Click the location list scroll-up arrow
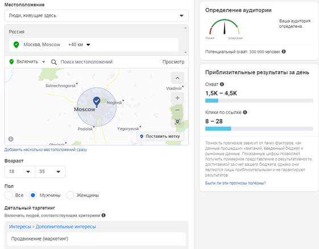The height and width of the screenshot is (249, 319). click(x=185, y=28)
